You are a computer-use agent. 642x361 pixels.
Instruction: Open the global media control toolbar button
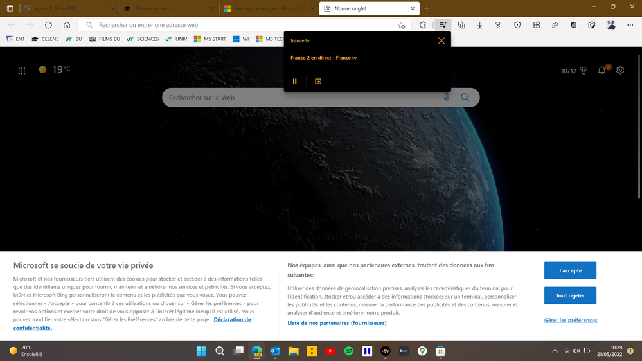tap(443, 25)
